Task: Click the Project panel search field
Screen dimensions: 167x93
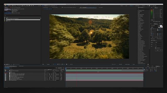Action: [x=22, y=16]
